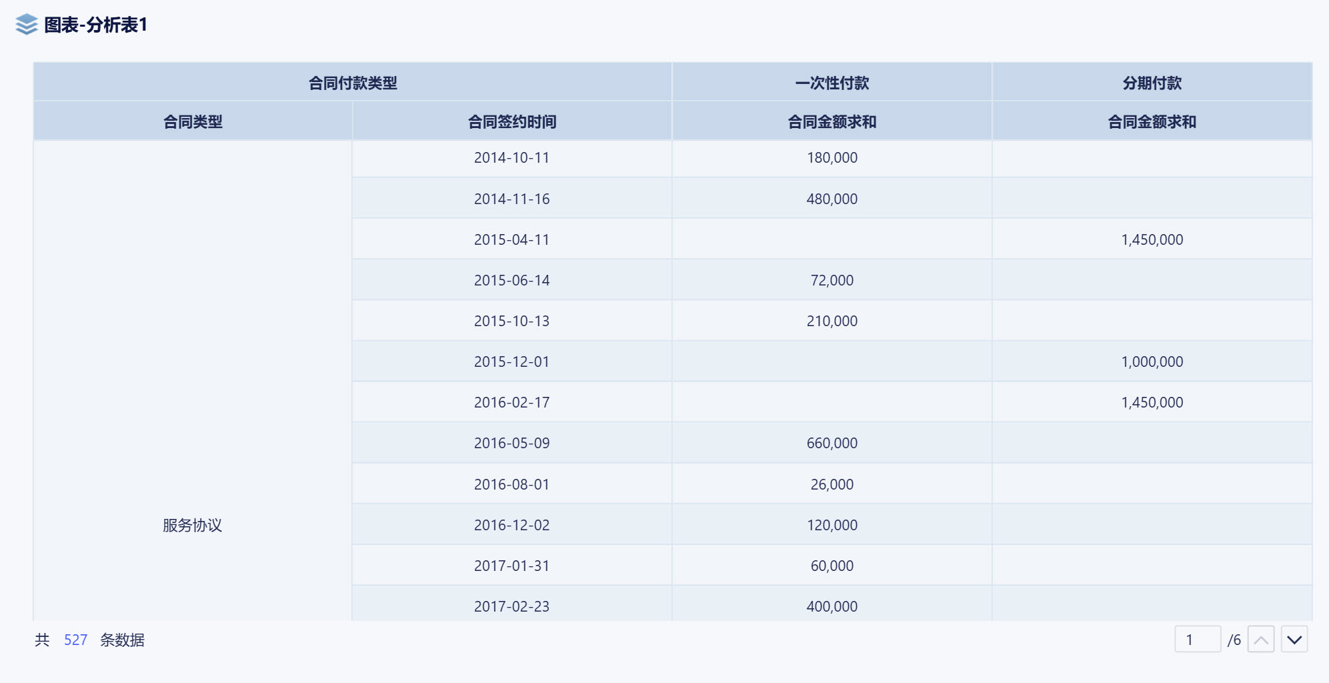Click the 合同类型 column header
Screen dimensions: 1329x683
[x=193, y=121]
